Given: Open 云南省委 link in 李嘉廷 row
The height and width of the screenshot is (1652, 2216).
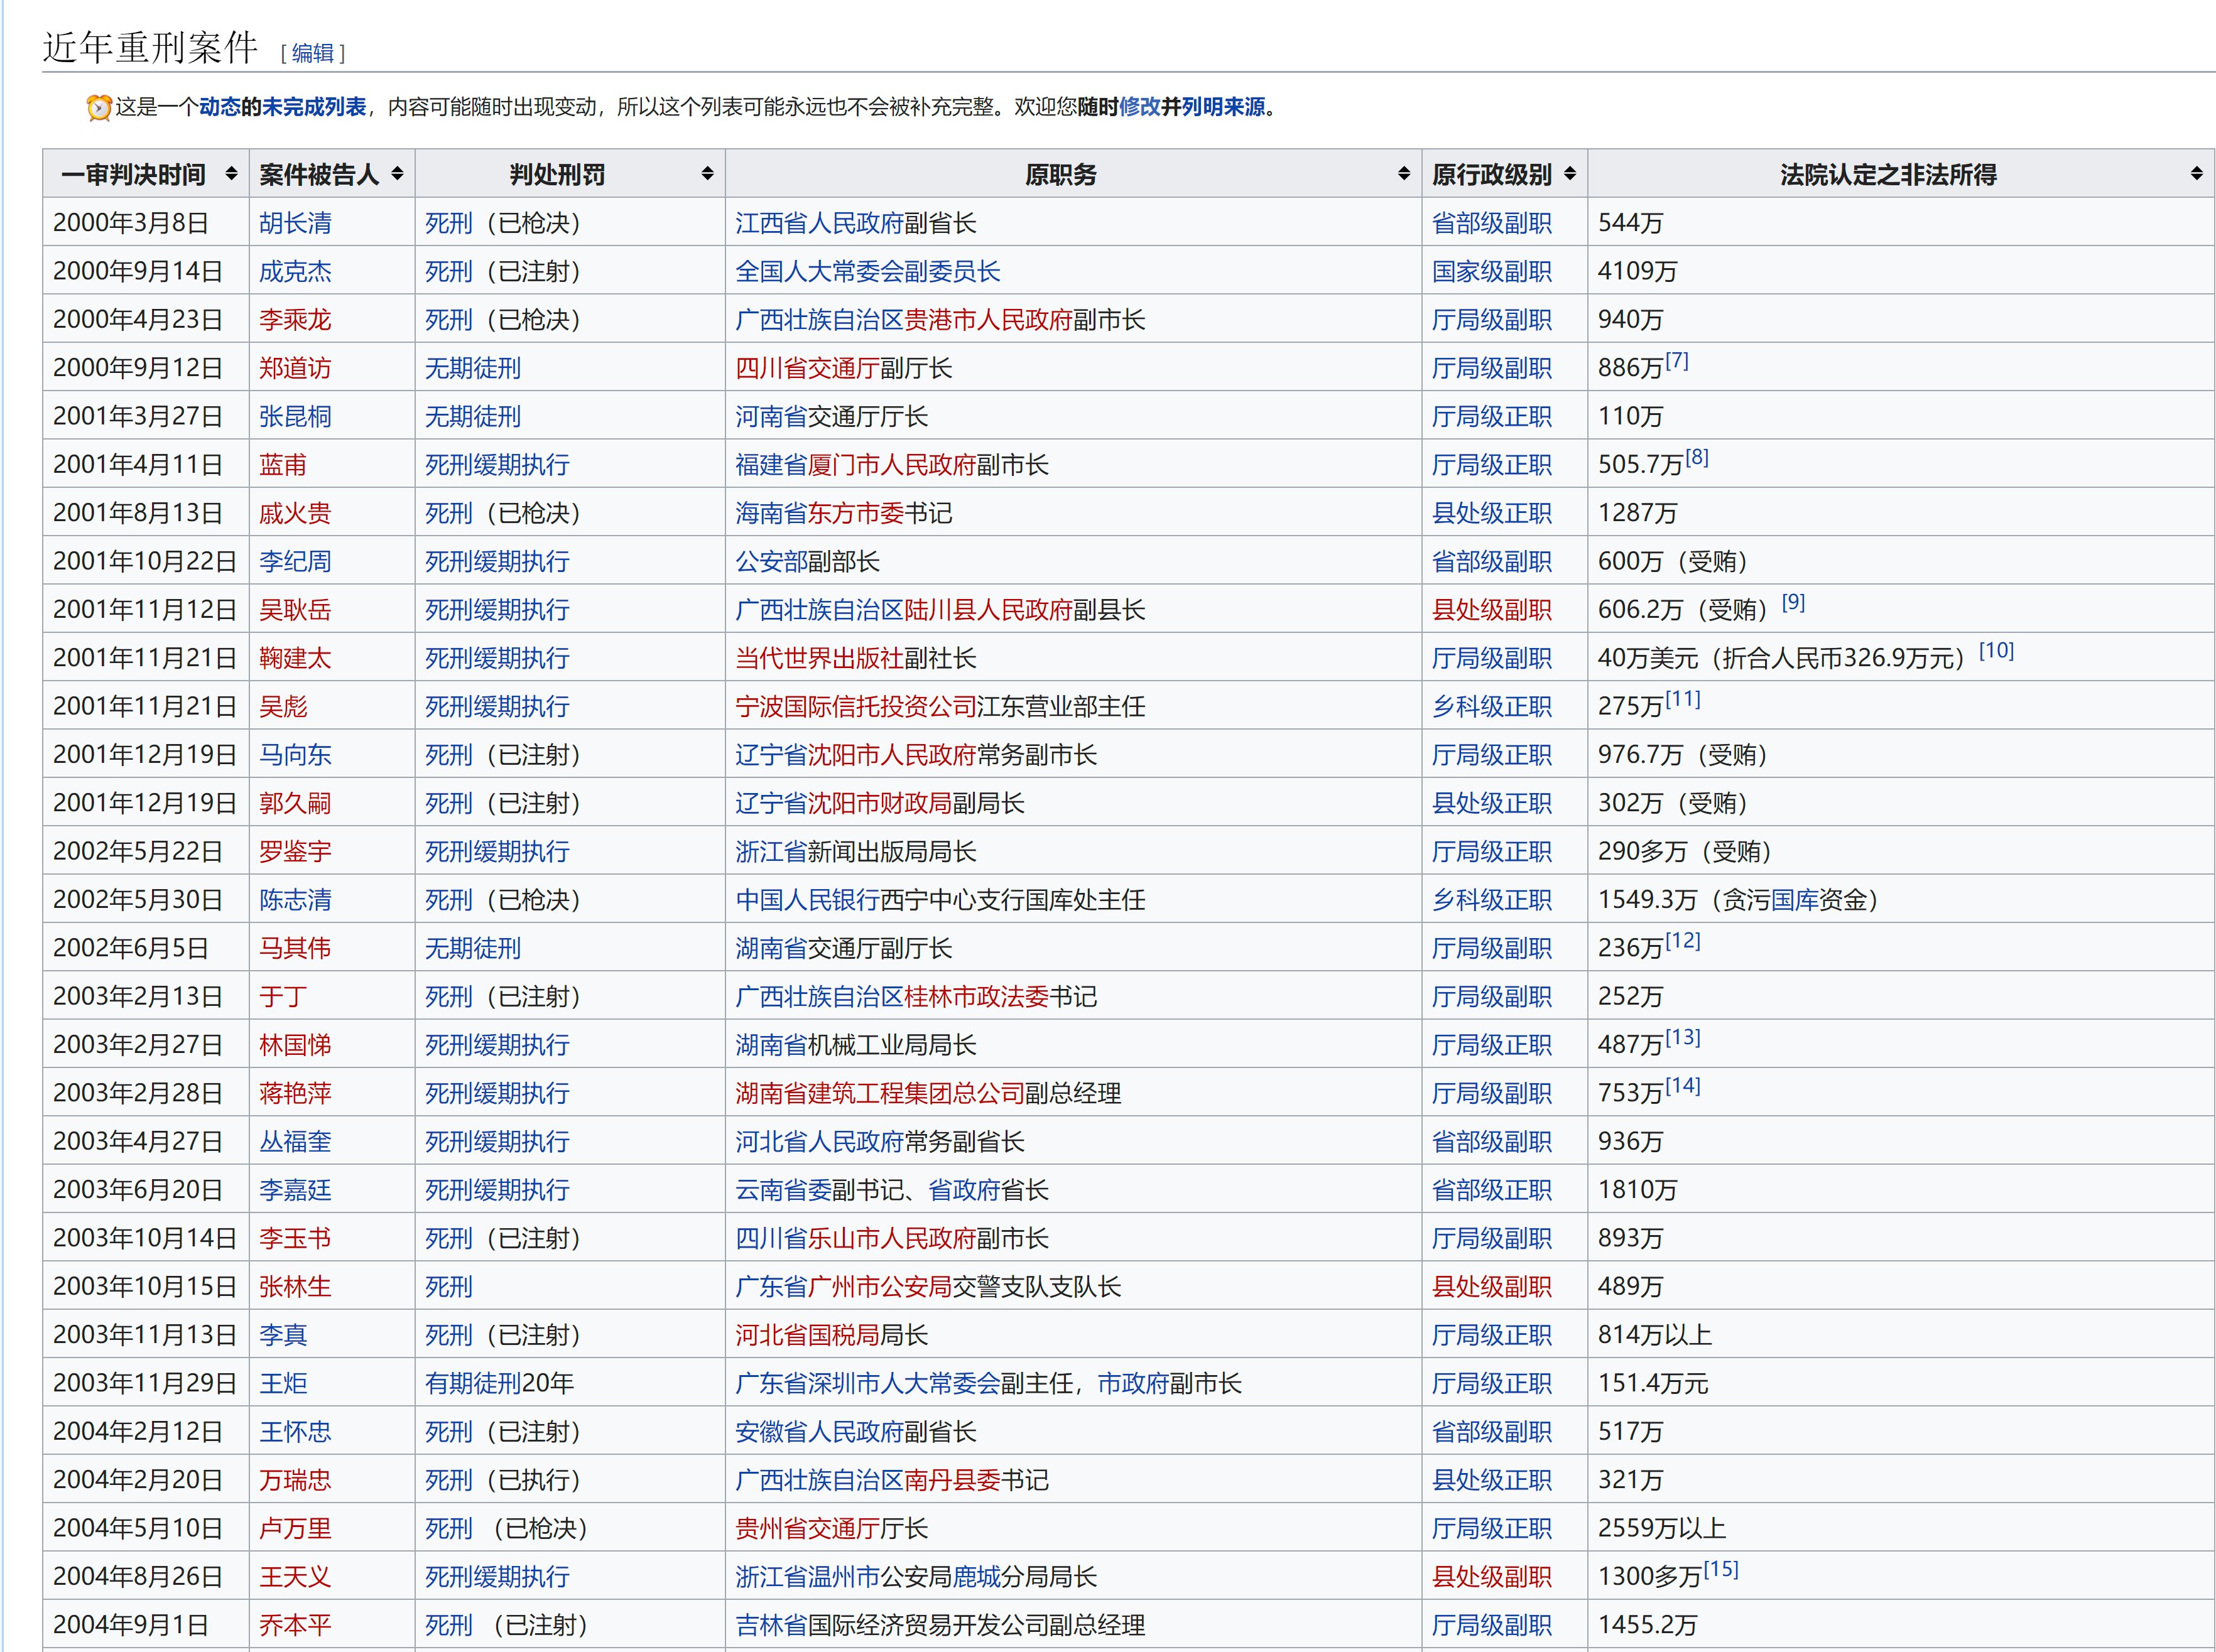Looking at the screenshot, I should click(x=783, y=1190).
